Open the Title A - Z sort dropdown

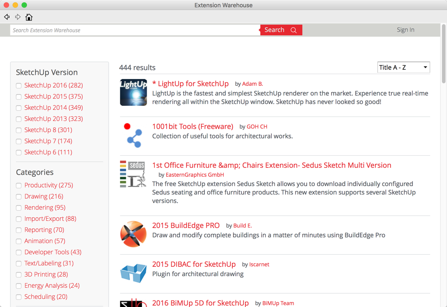403,67
